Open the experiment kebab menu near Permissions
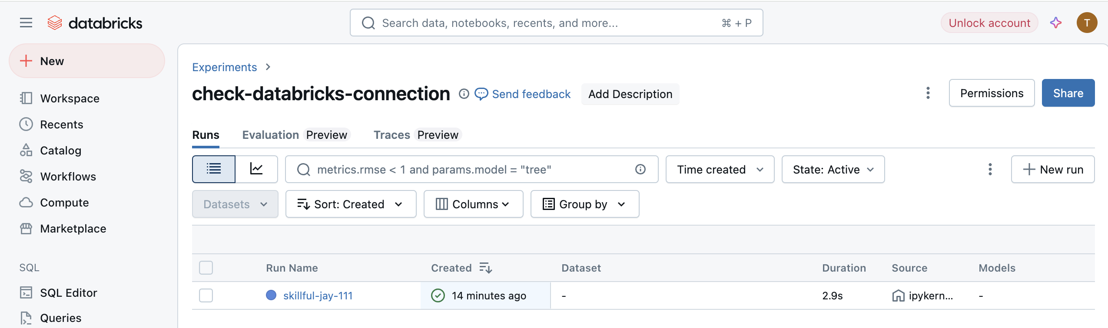The image size is (1108, 328). (x=928, y=93)
